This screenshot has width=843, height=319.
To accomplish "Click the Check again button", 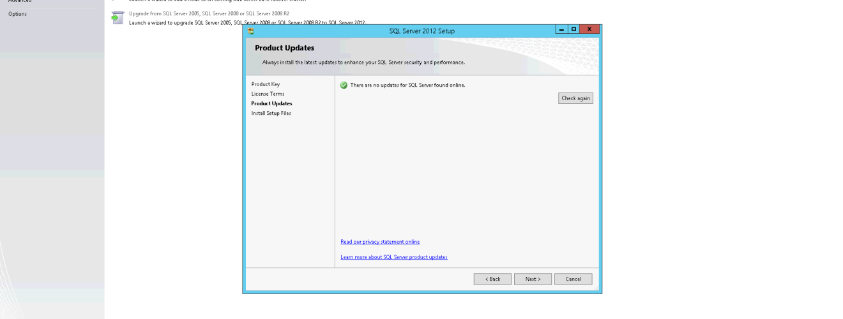I will (575, 98).
